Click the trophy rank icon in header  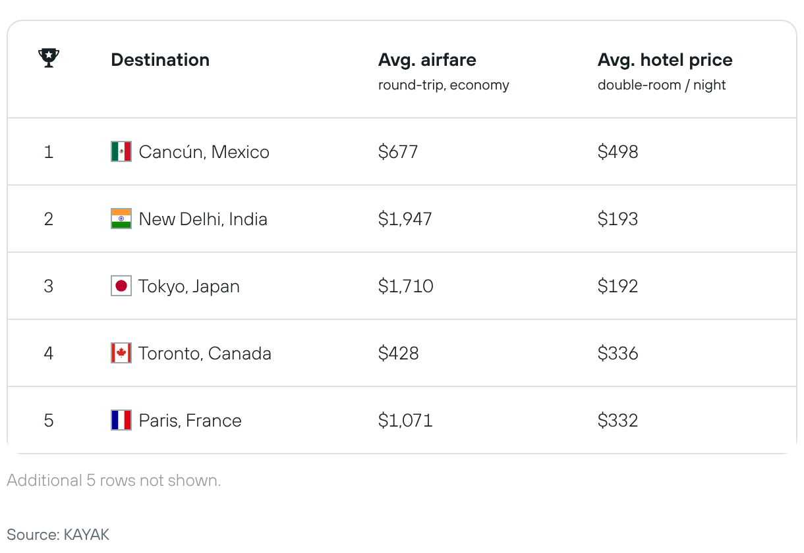49,59
